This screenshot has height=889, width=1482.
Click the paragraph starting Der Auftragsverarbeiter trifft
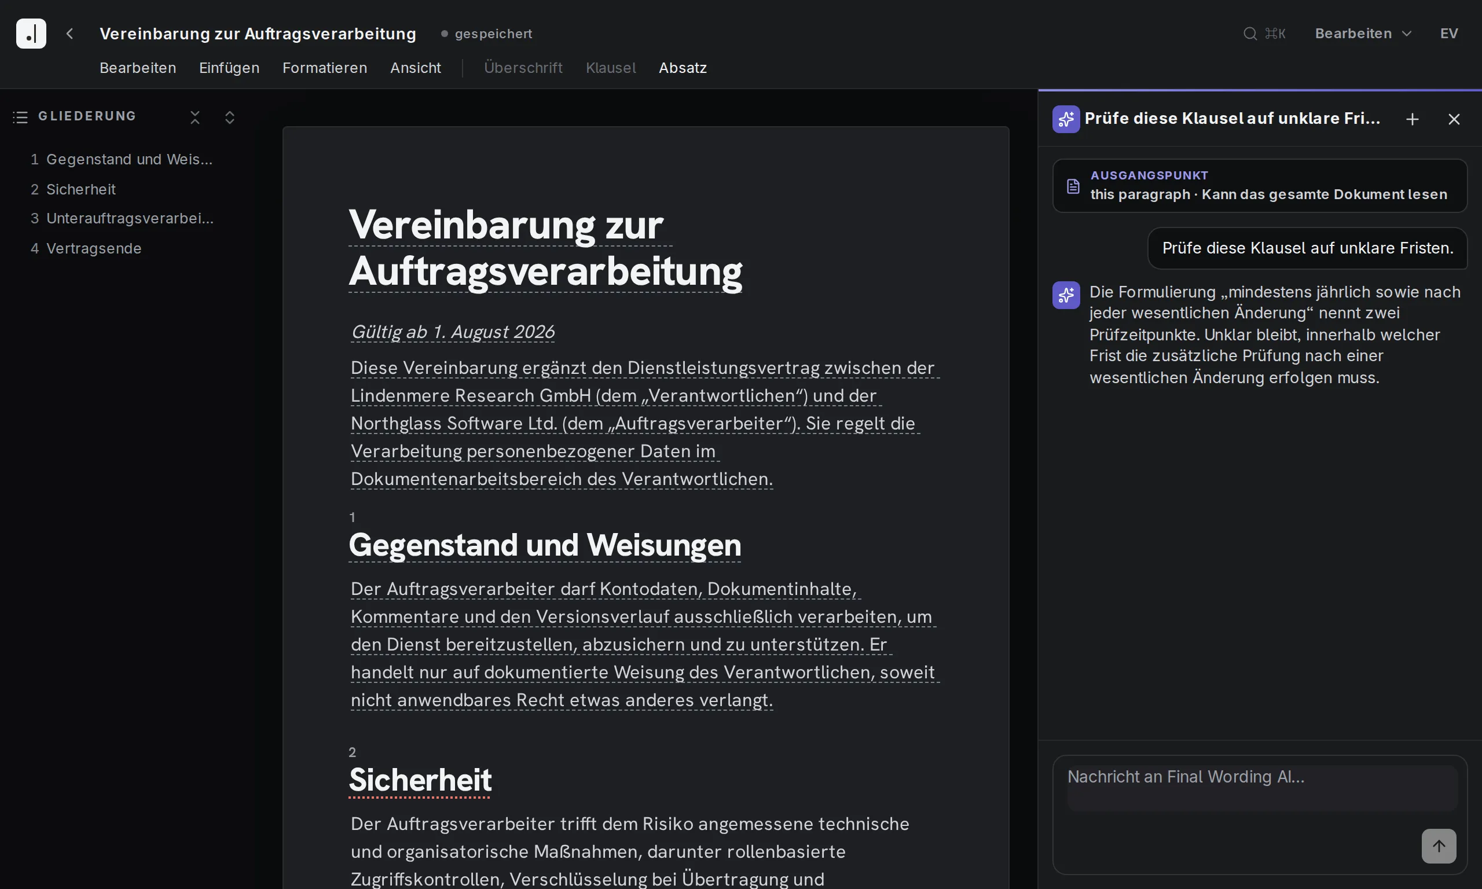click(630, 851)
